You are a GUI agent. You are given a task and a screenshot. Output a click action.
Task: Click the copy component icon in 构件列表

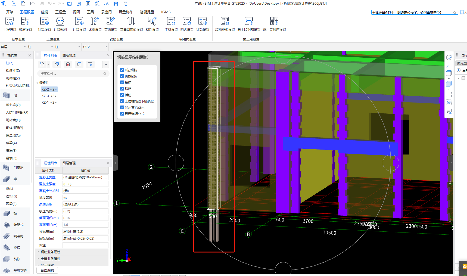click(57, 64)
